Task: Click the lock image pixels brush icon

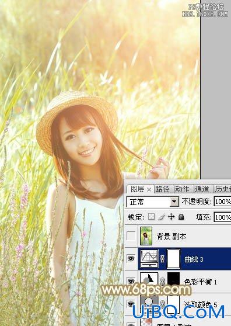Action: pos(162,217)
